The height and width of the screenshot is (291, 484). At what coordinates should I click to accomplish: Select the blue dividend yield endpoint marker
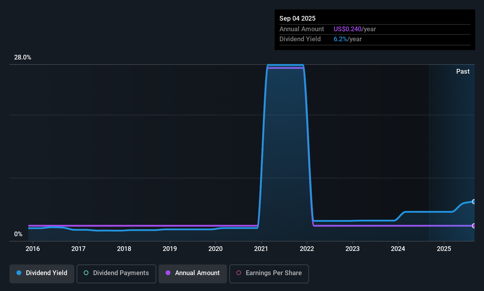tap(474, 202)
